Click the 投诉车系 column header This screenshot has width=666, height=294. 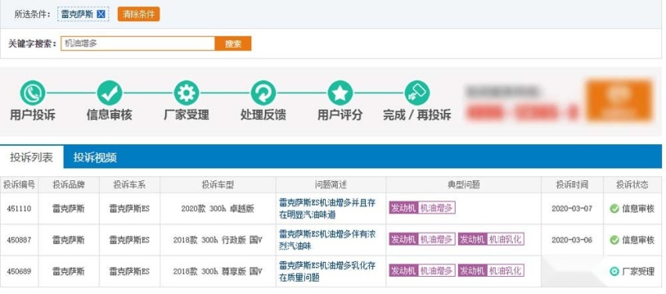[130, 185]
